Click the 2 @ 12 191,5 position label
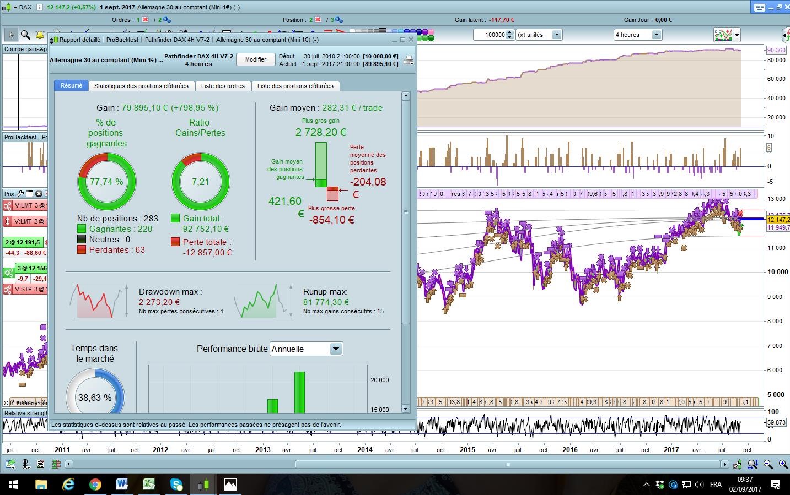Image resolution: width=790 pixels, height=495 pixels. point(22,242)
